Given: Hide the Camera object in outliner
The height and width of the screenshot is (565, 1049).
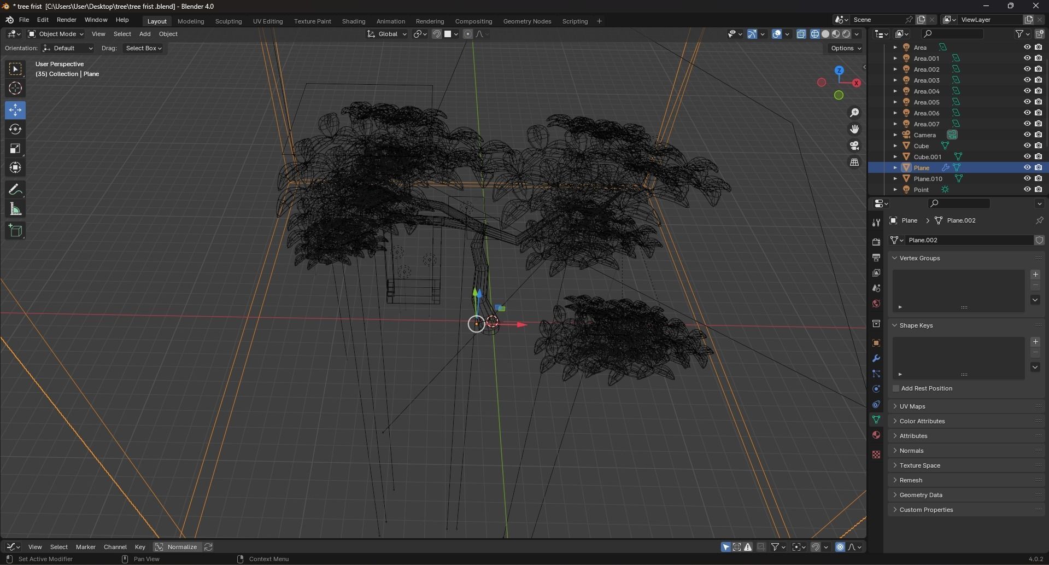Looking at the screenshot, I should click(1027, 135).
